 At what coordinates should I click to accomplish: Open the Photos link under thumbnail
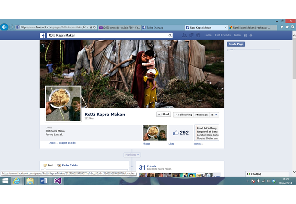pos(146,144)
